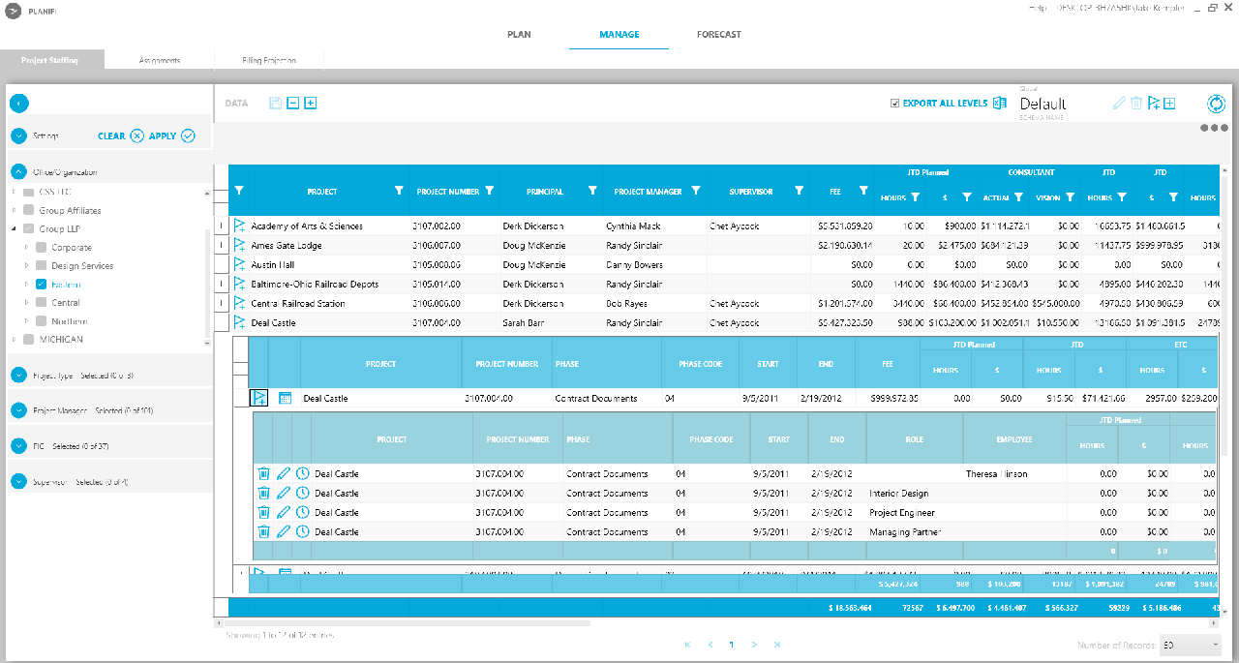Delete schema with top toolbar trash icon
1239x663 pixels.
(1137, 103)
